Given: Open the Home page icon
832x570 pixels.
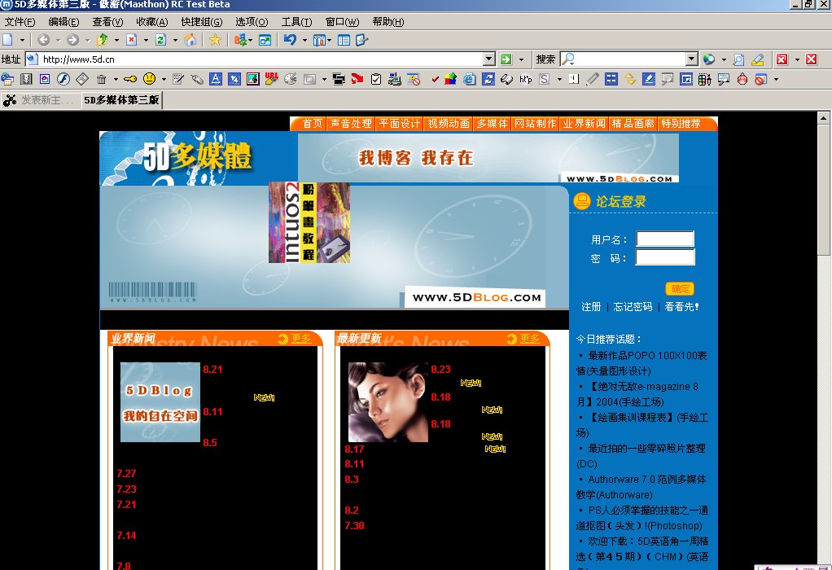Looking at the screenshot, I should click(190, 40).
